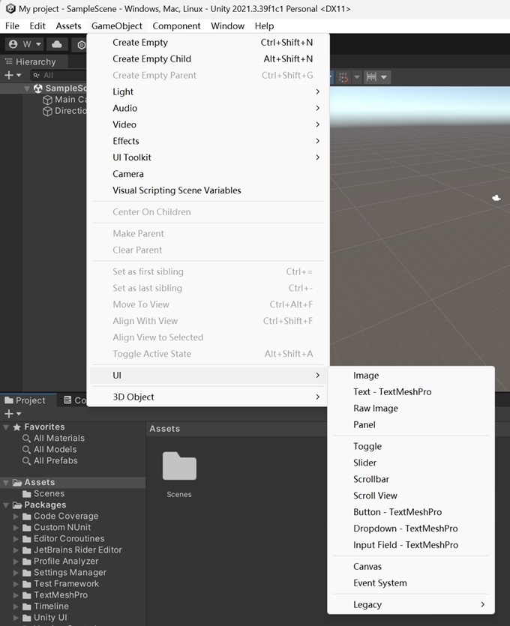
Task: Collapse the Favorites section arrow
Action: tap(6, 427)
